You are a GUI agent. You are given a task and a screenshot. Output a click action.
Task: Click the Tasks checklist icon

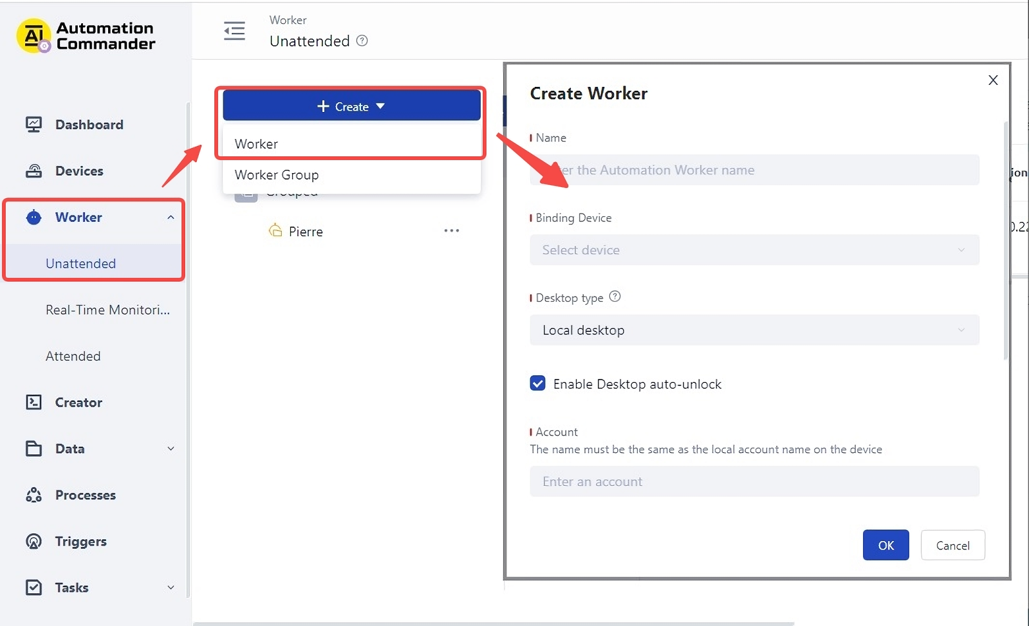click(x=33, y=587)
